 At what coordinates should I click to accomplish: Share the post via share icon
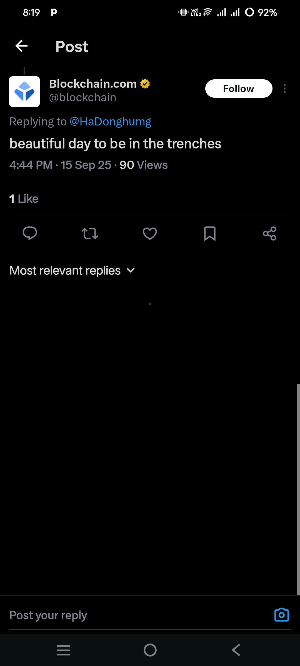[269, 233]
